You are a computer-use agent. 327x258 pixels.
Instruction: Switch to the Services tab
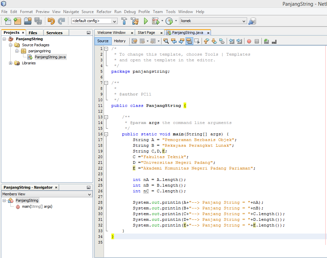click(54, 33)
